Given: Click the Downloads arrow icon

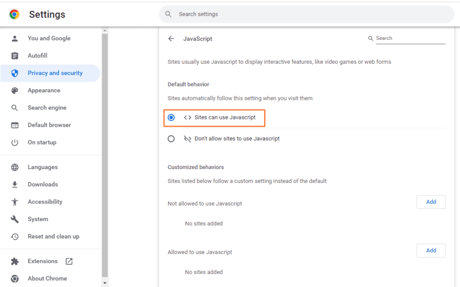Looking at the screenshot, I should pyautogui.click(x=13, y=184).
